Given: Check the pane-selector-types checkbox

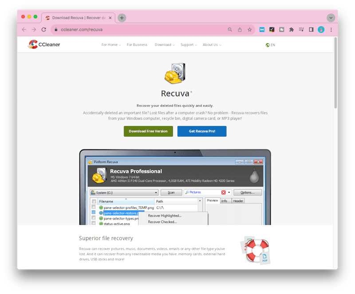Looking at the screenshot, I should click(x=94, y=218).
